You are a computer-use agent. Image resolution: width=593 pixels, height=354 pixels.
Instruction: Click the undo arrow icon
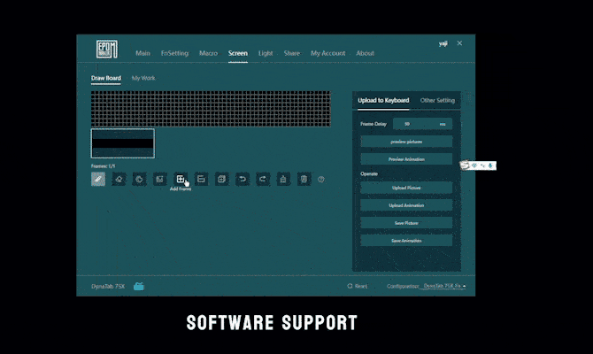click(x=242, y=179)
